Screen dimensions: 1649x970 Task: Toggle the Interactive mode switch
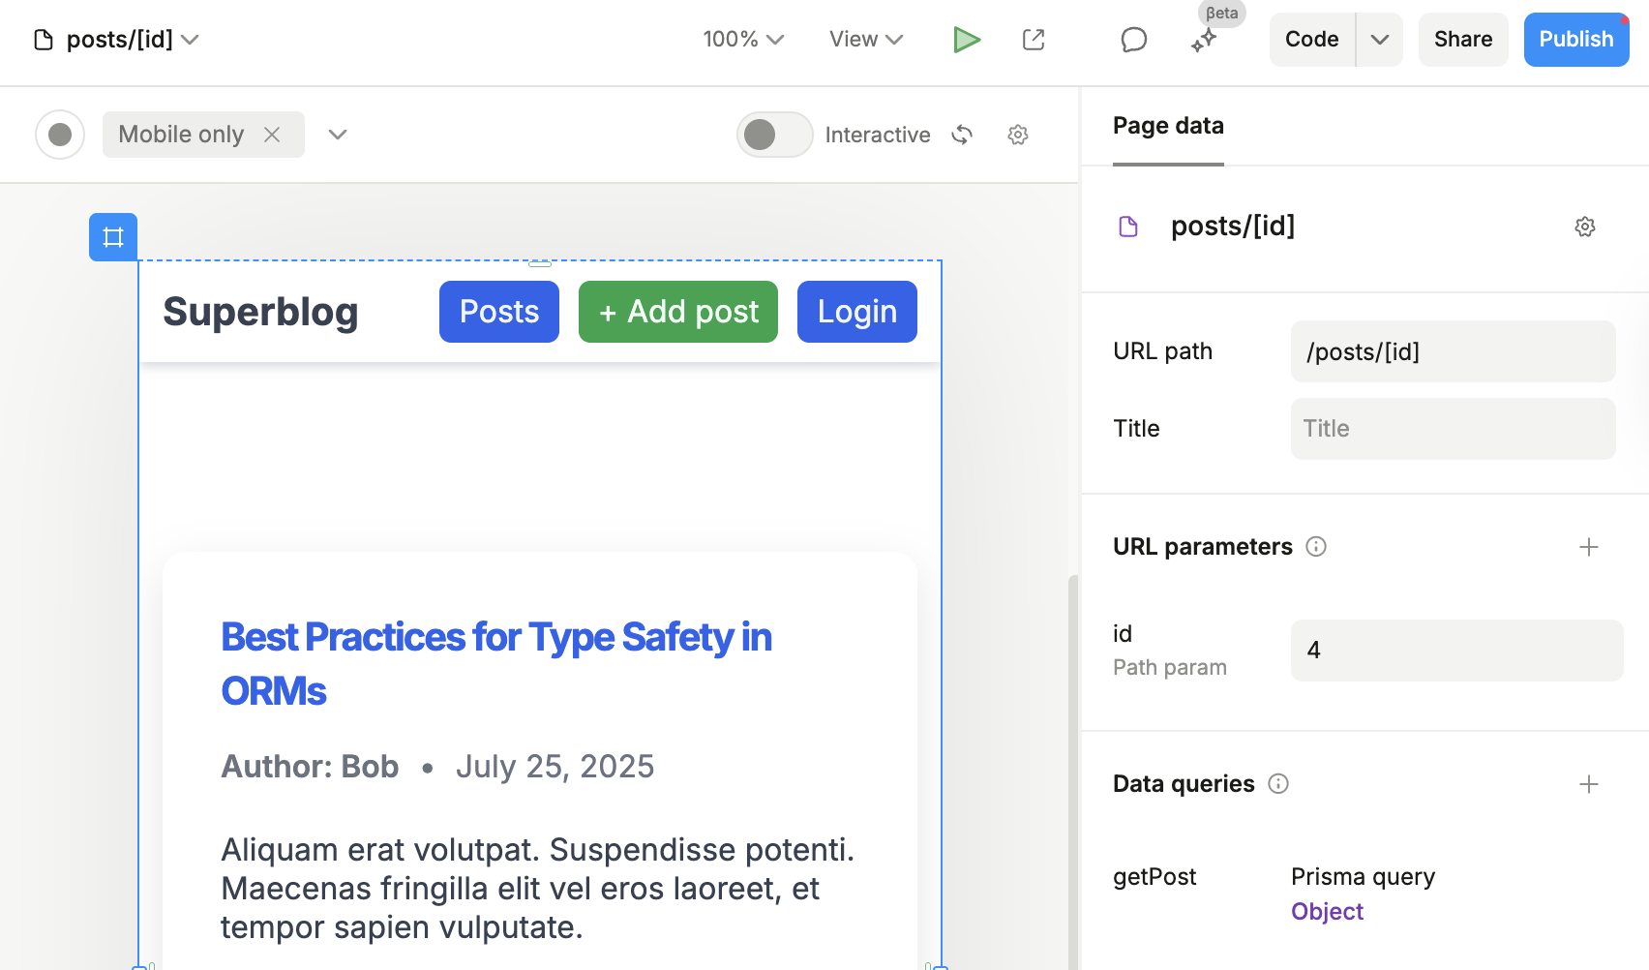[774, 135]
